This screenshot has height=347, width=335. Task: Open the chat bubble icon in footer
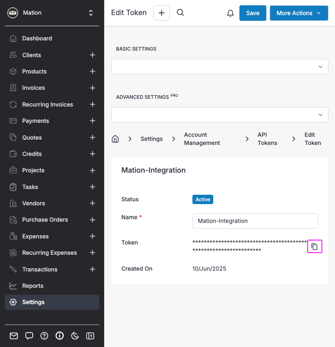29,336
